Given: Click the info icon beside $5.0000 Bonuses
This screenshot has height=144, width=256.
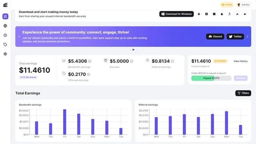Looking at the screenshot, I should (x=132, y=61).
